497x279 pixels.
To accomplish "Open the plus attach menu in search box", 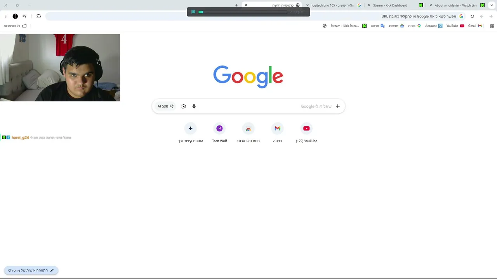I will point(338,106).
